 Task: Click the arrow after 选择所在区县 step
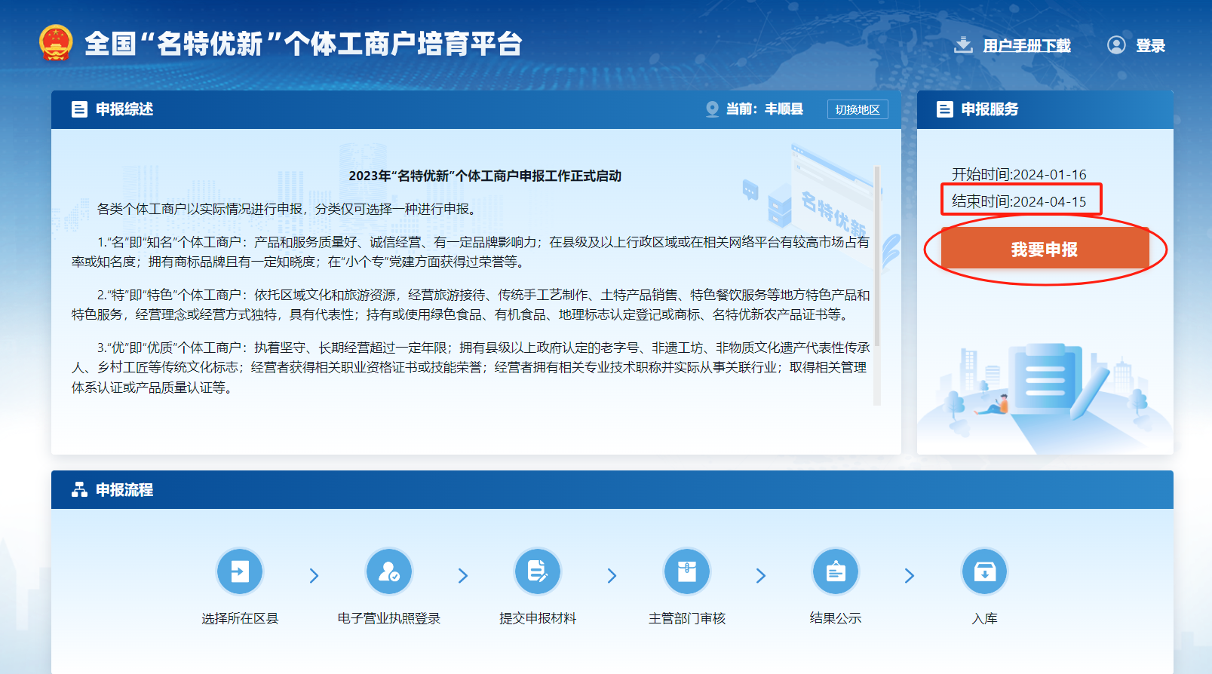[315, 576]
